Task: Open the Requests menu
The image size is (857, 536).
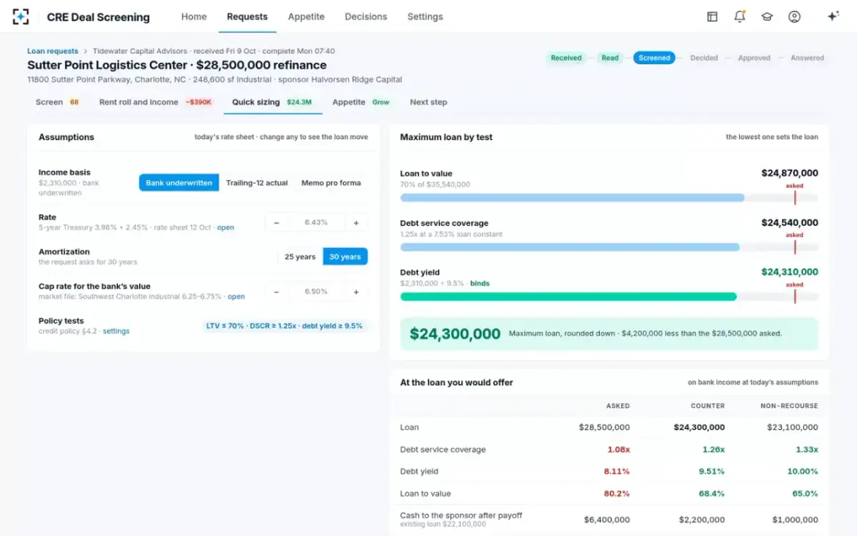Action: (x=247, y=16)
